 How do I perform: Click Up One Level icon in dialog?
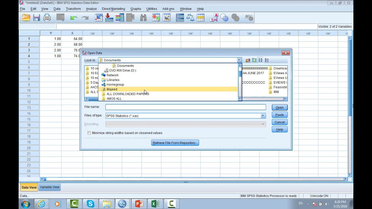(x=248, y=60)
